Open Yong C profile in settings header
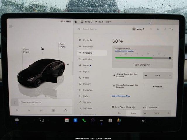This screenshot has height=140, width=187. (138, 29)
